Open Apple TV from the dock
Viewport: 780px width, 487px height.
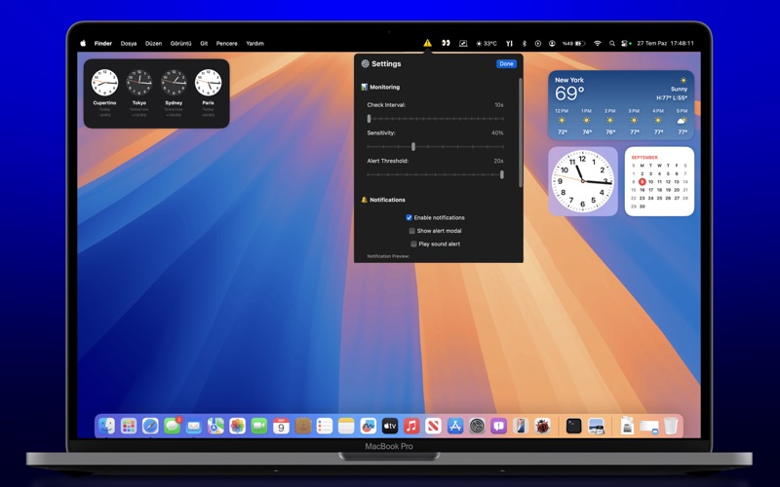click(x=389, y=426)
